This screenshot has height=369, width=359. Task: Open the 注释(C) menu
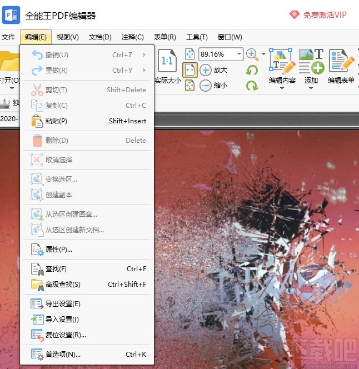(x=132, y=37)
